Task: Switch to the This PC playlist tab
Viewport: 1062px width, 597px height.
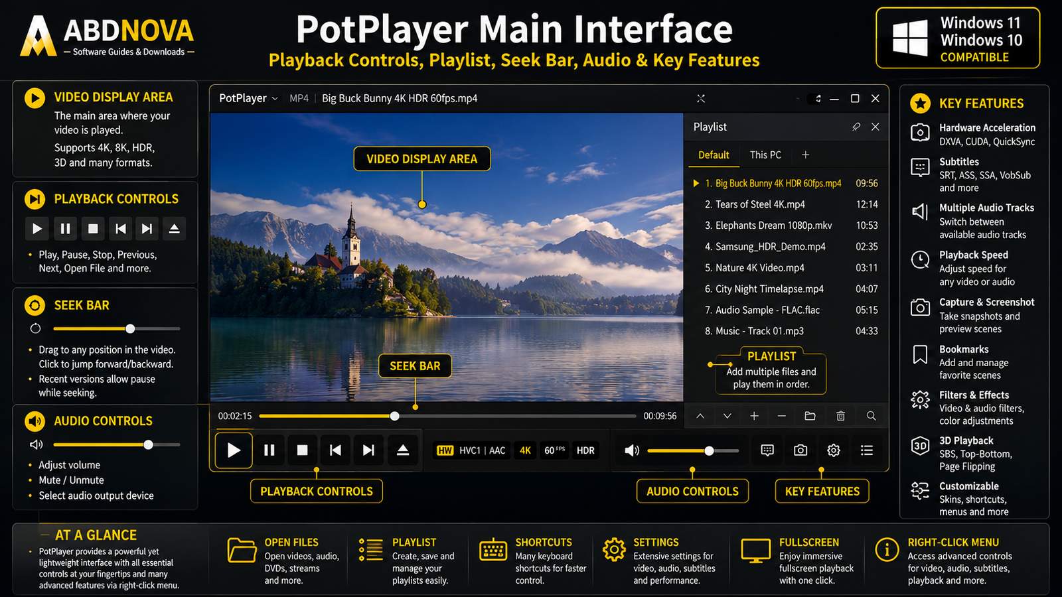Action: coord(765,155)
